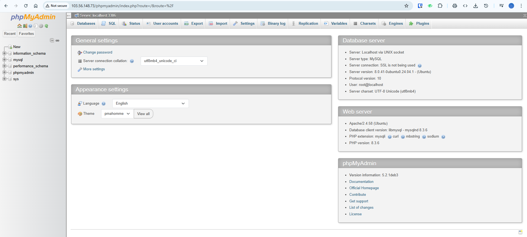Click the hide navigation panel arrow icon
This screenshot has width=527, height=237.
(x=69, y=16)
